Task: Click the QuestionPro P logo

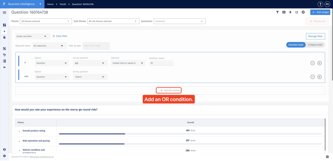Action: tap(4, 4)
